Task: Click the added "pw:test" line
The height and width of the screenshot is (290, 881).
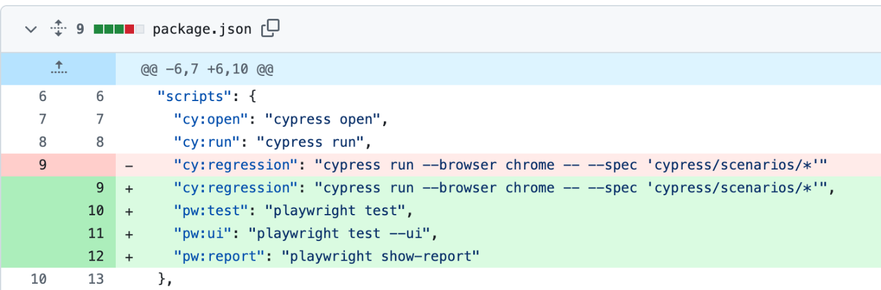Action: (498, 211)
